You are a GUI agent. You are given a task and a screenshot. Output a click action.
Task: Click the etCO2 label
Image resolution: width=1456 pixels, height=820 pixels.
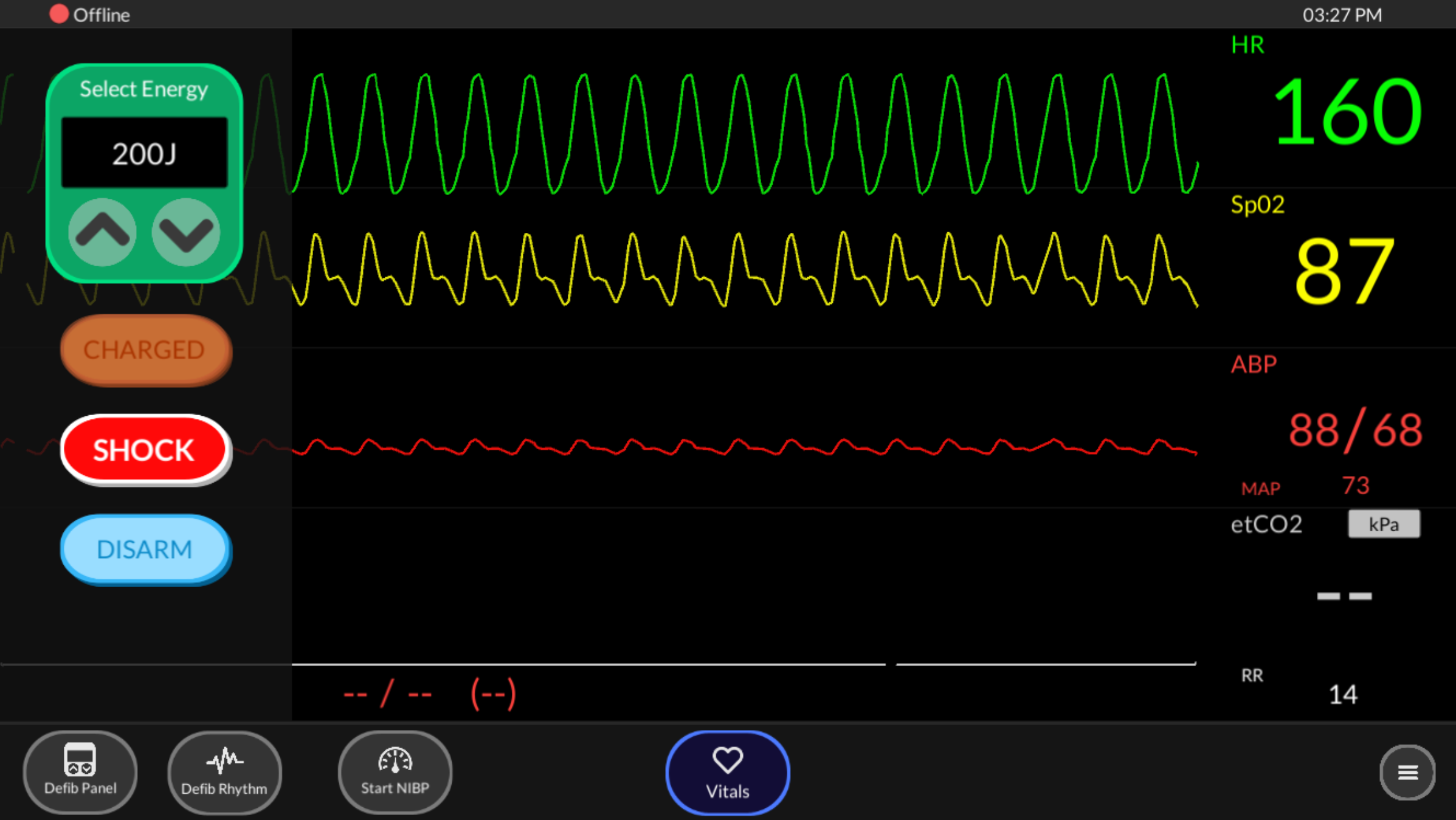1266,524
